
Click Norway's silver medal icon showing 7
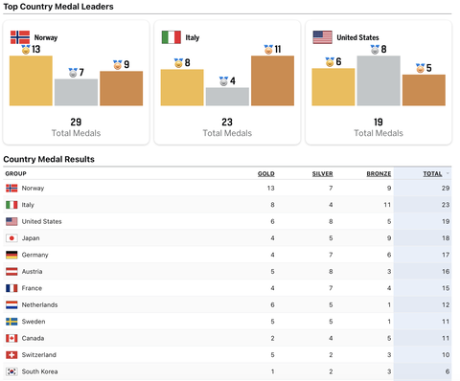click(x=73, y=73)
